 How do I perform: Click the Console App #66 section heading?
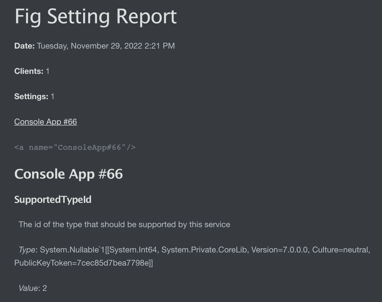point(68,174)
